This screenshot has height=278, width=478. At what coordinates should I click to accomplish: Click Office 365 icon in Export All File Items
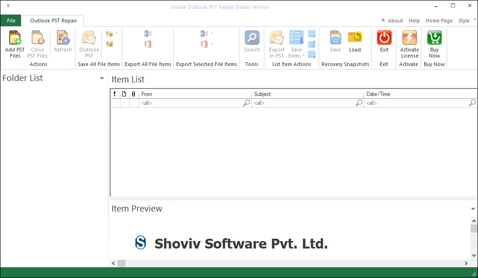148,44
